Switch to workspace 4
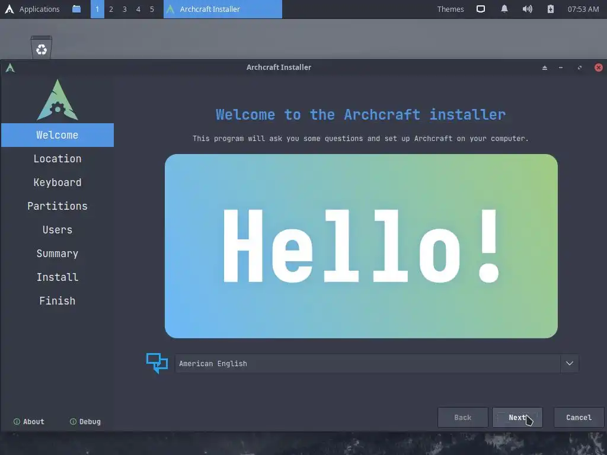 (x=138, y=9)
